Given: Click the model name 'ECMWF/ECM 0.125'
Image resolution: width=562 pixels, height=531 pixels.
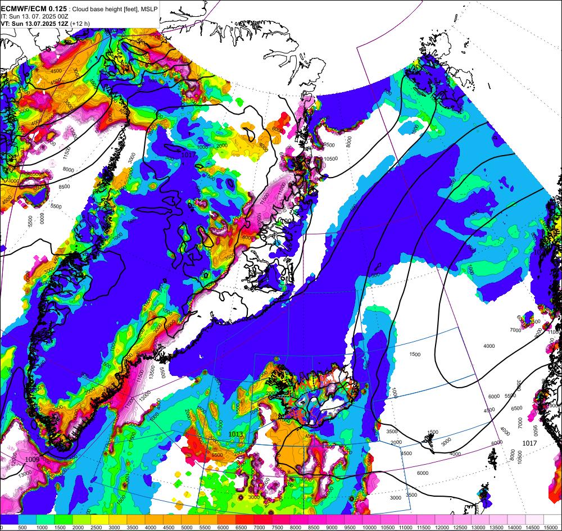Looking at the screenshot, I should [x=34, y=8].
